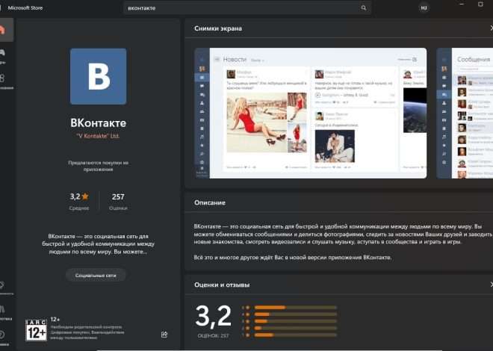Click the 257 Оценки ratings count
This screenshot has width=493, height=351.
coord(118,200)
